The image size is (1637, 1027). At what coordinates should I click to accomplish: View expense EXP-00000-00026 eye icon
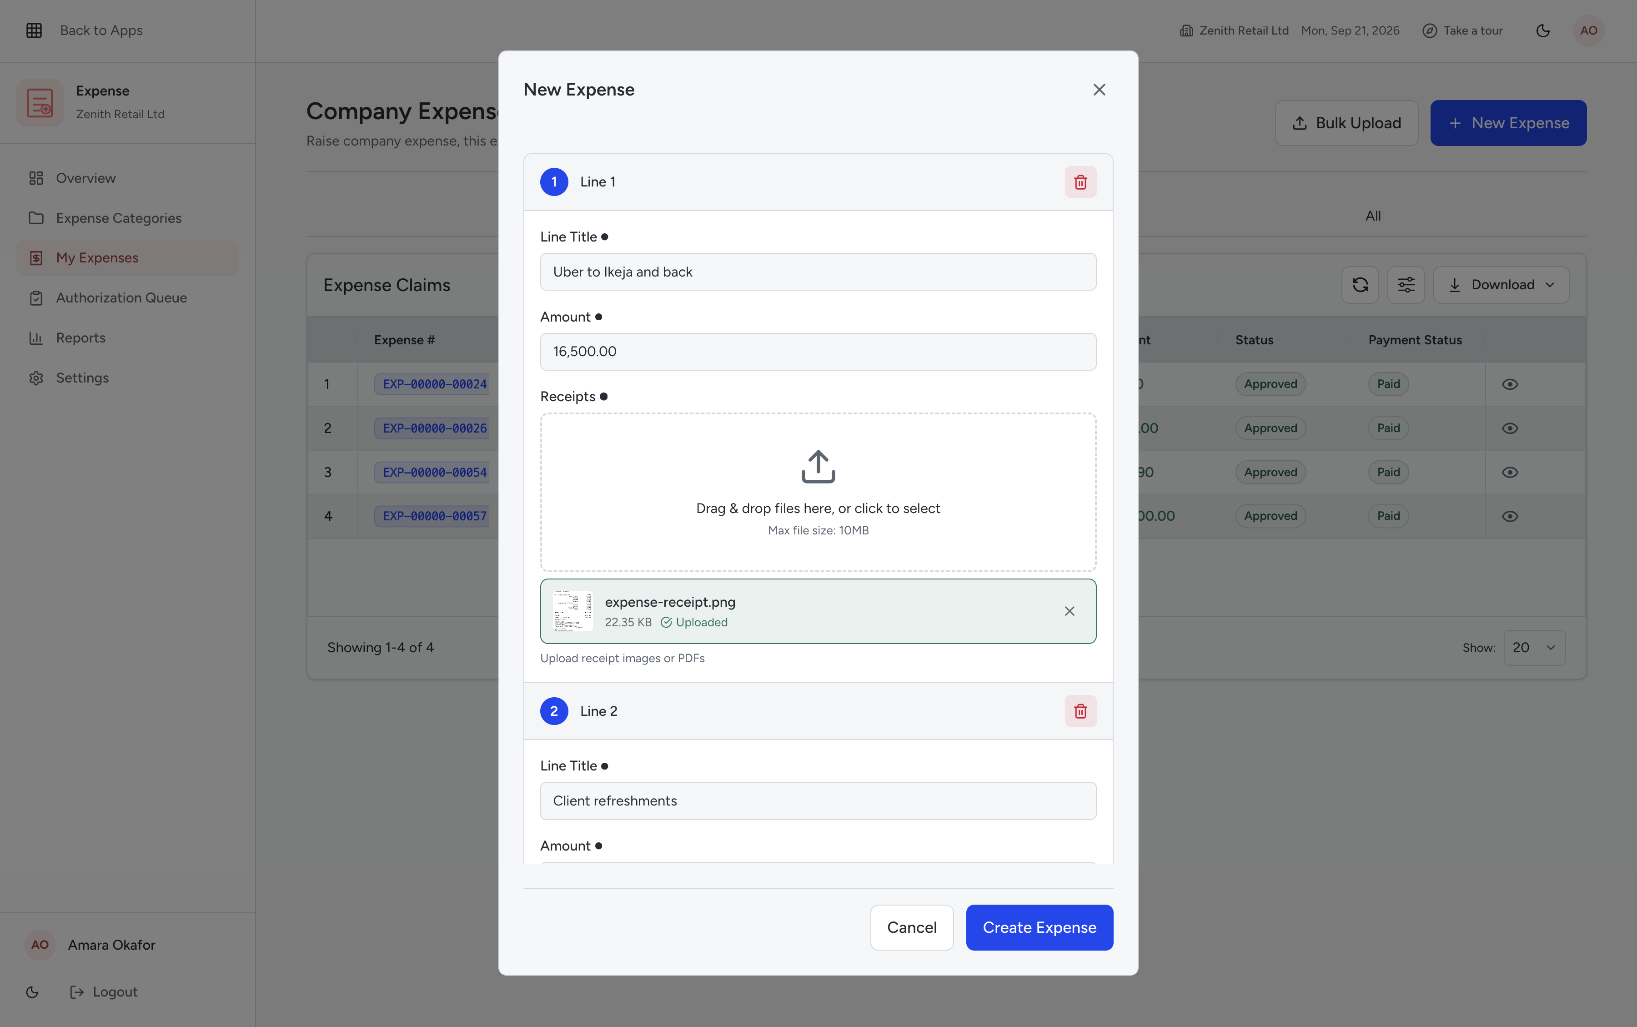(x=1509, y=428)
